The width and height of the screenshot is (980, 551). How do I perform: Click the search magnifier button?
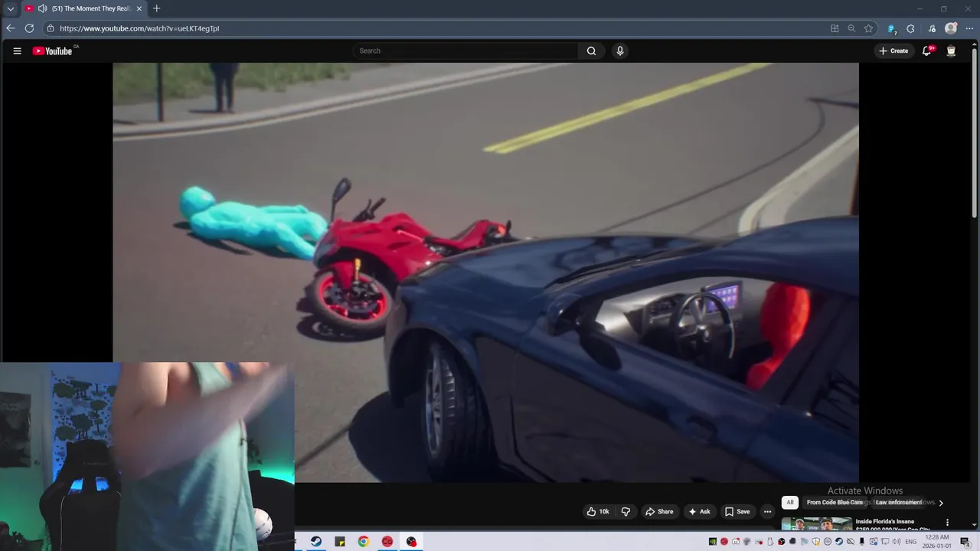pos(591,51)
